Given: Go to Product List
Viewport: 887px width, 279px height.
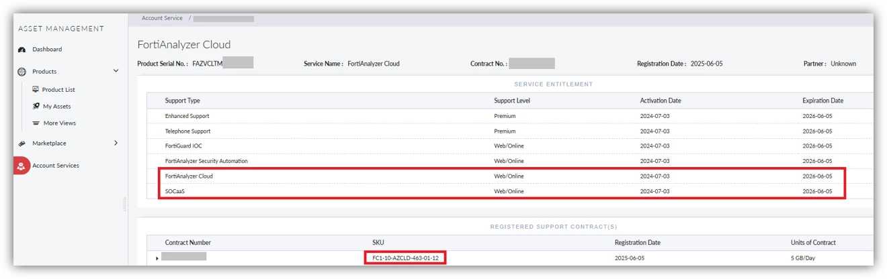Looking at the screenshot, I should point(58,90).
